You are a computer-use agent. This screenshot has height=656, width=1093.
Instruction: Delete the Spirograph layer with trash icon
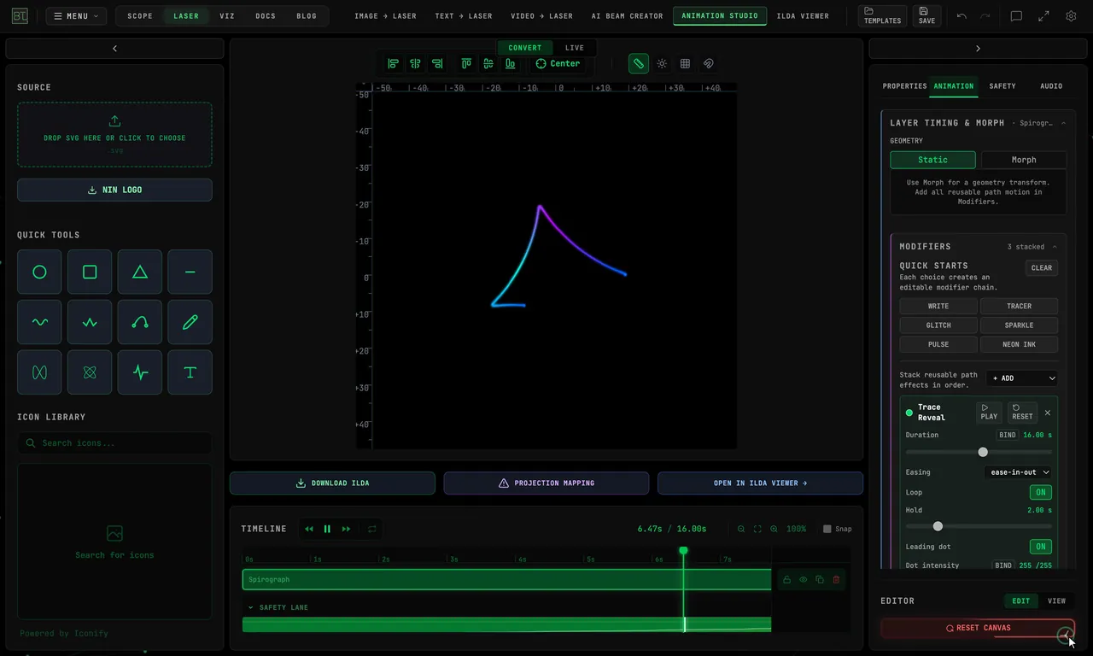coord(836,580)
